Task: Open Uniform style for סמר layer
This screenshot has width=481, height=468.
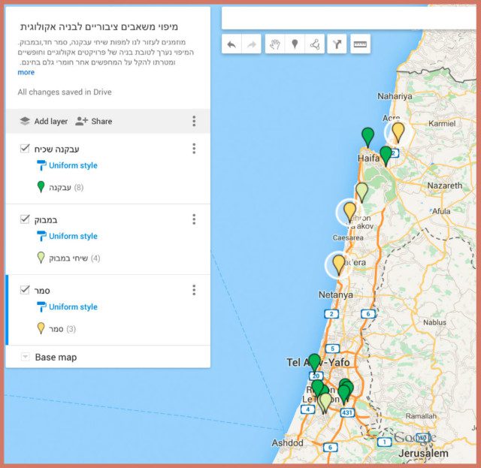Action: (73, 306)
